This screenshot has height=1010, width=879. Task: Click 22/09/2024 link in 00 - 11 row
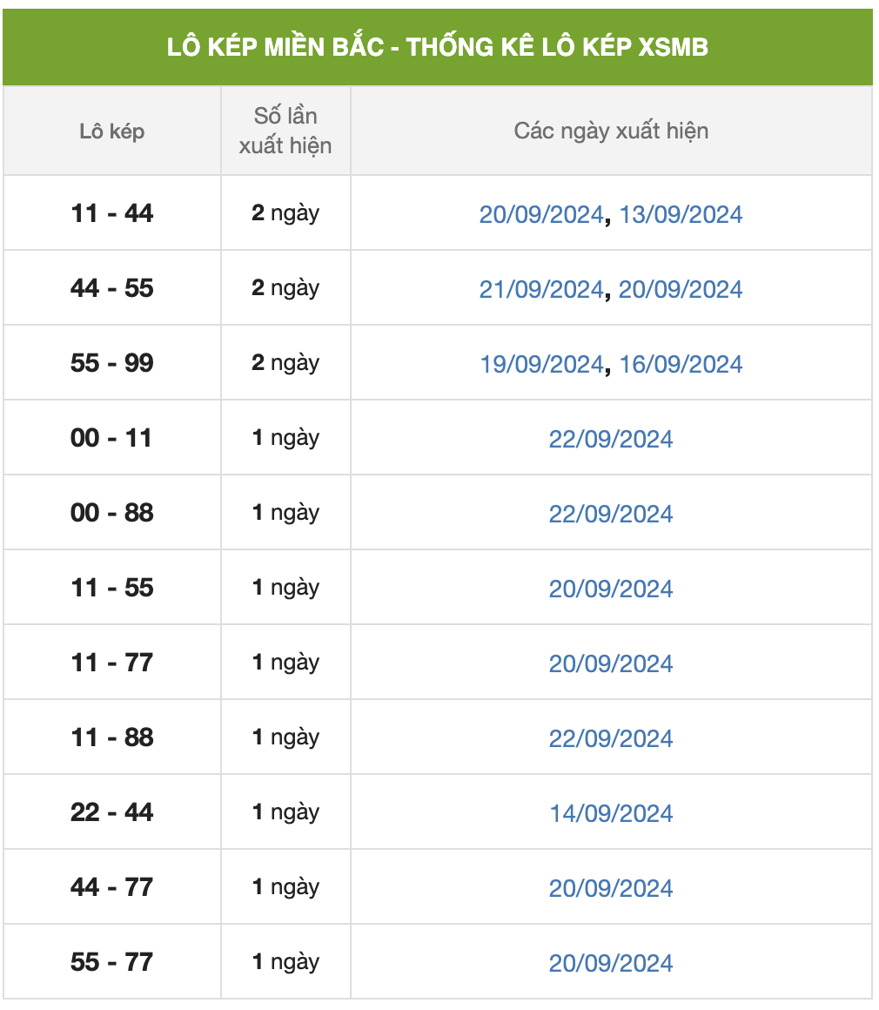pyautogui.click(x=611, y=440)
